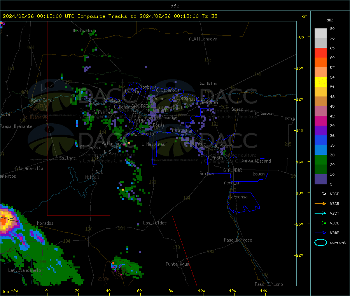This screenshot has width=350, height=296.
Task: Select the 65 dBZ red color swatch
Action: coord(320,53)
